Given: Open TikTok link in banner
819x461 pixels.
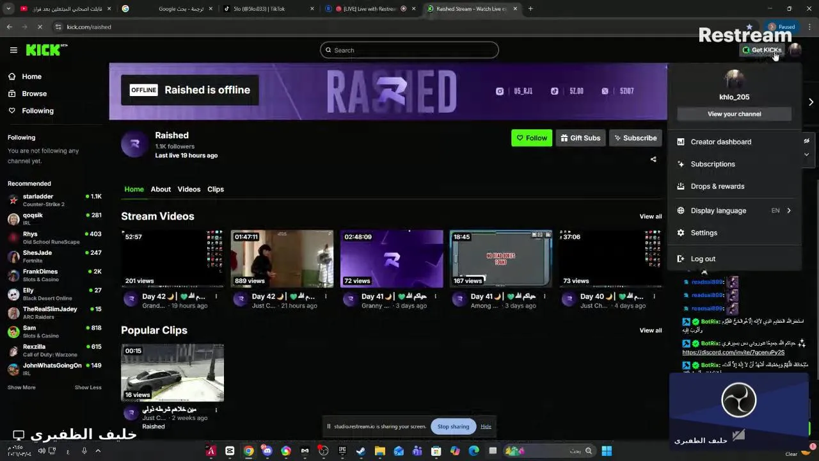Looking at the screenshot, I should [x=568, y=91].
